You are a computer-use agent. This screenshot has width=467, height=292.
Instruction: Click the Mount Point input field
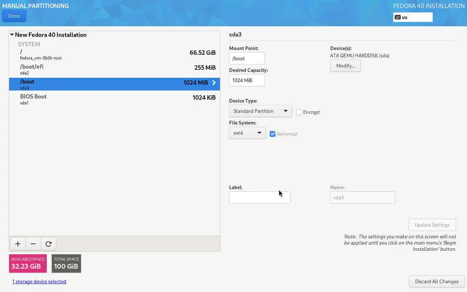click(247, 58)
